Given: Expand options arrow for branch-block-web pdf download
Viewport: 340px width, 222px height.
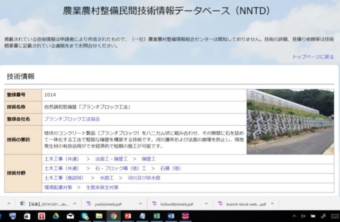Looking at the screenshot, I should click(272, 204).
